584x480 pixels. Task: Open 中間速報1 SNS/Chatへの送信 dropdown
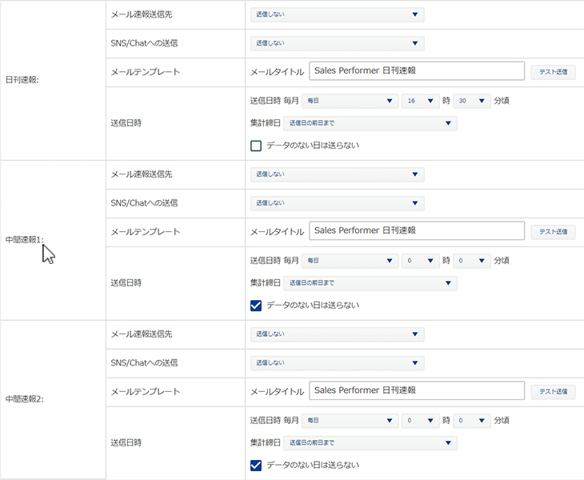(x=337, y=203)
